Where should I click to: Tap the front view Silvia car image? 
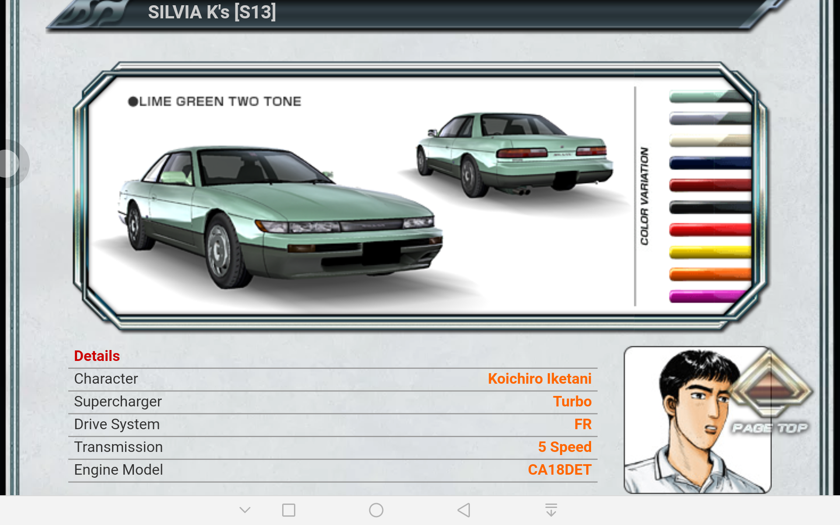coord(280,217)
